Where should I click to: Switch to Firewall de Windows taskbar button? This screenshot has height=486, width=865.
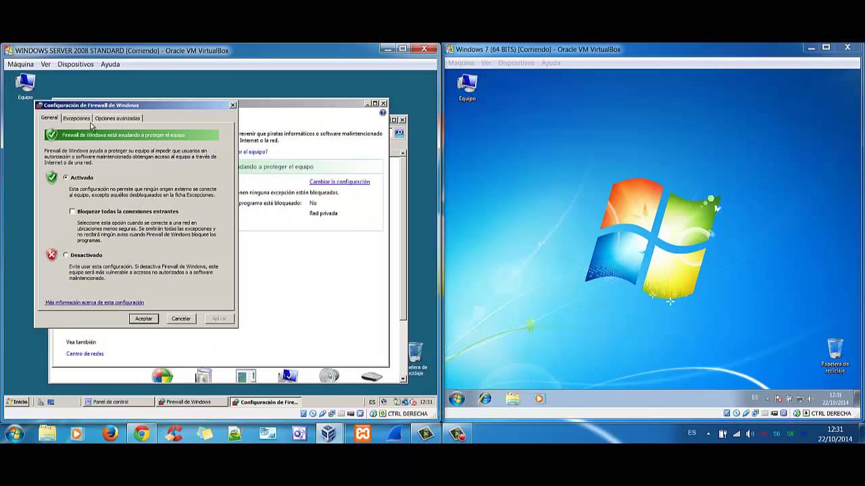(x=191, y=402)
